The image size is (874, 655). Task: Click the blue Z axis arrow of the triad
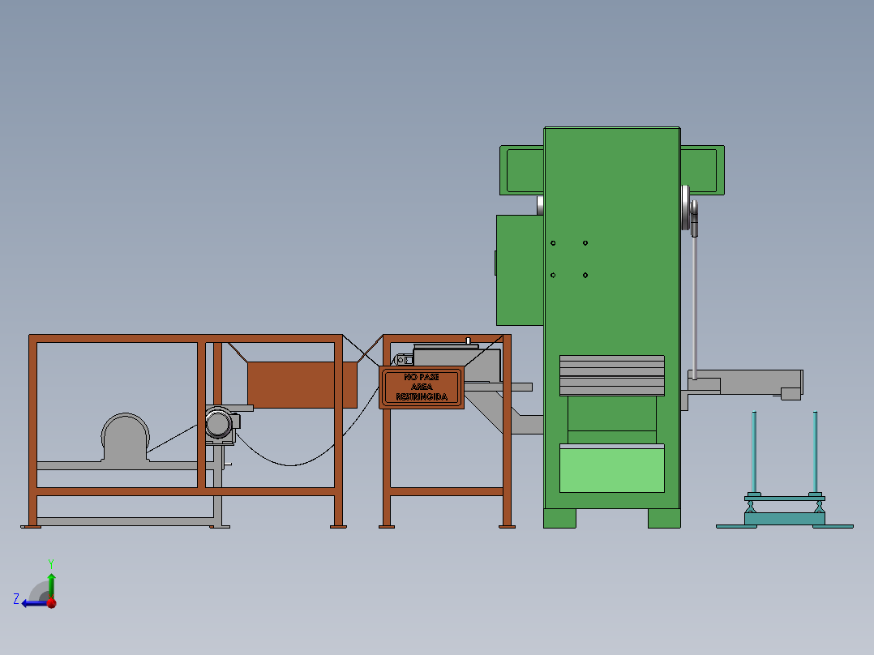click(33, 603)
